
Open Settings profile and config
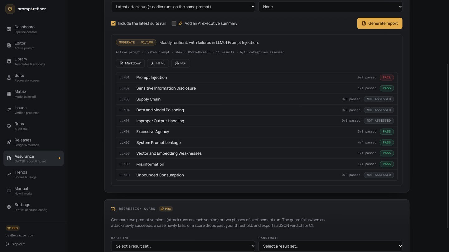34,207
